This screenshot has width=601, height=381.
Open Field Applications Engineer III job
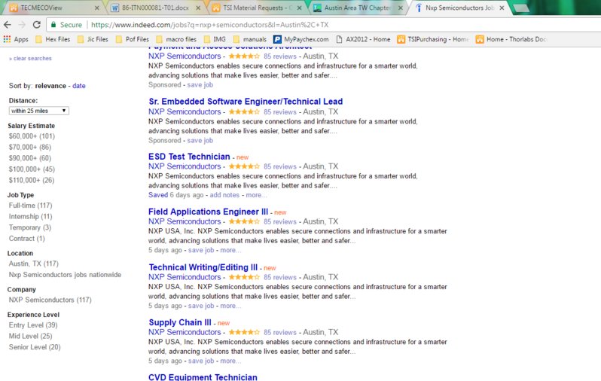[208, 212]
